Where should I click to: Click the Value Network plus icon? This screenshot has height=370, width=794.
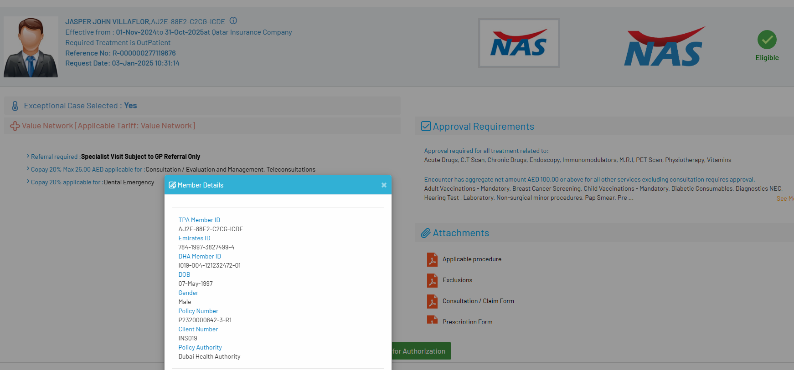(15, 126)
